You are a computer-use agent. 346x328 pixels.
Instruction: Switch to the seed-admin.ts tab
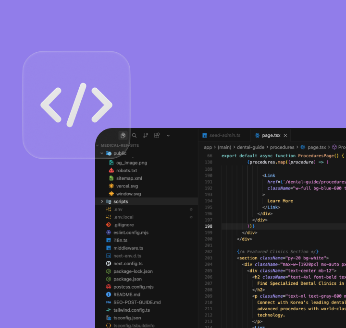224,135
